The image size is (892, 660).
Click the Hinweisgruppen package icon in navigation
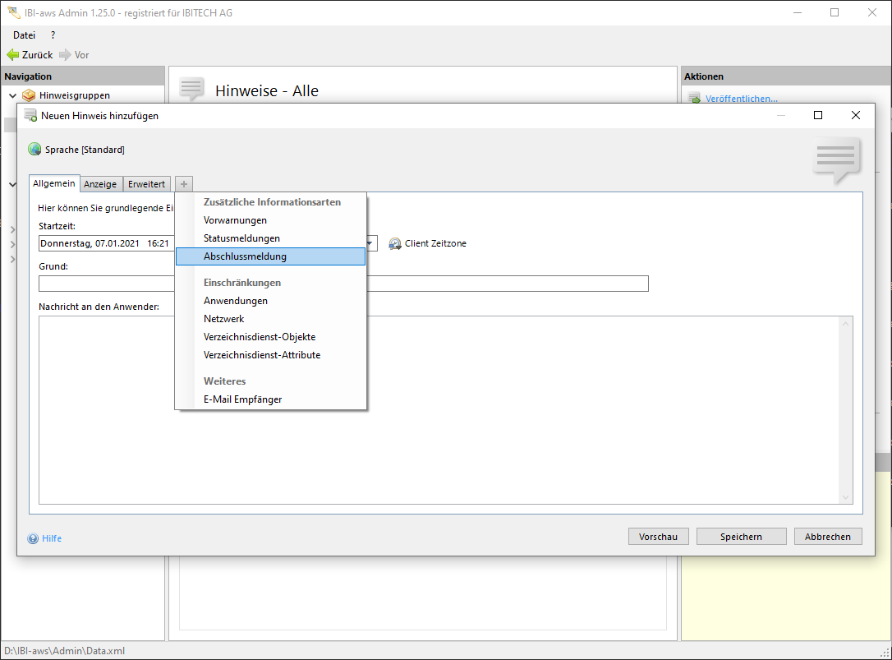[30, 95]
